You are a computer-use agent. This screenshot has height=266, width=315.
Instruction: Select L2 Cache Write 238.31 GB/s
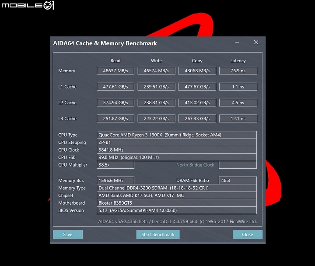(156, 103)
